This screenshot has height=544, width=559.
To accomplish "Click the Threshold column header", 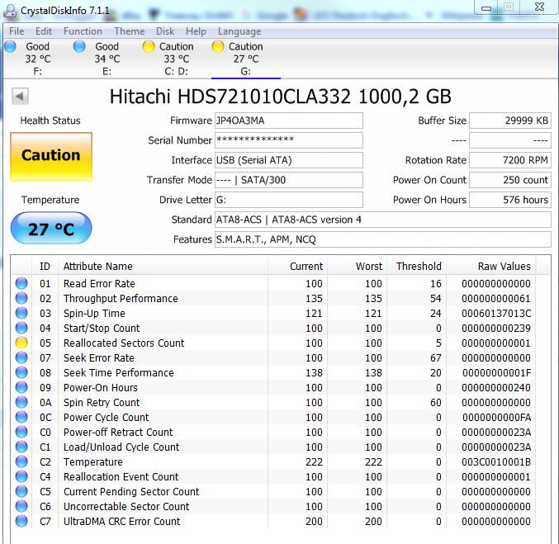I will coord(417,267).
